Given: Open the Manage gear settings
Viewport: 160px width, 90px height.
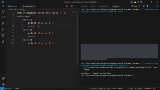Looking at the screenshot, I should pyautogui.click(x=3, y=84).
